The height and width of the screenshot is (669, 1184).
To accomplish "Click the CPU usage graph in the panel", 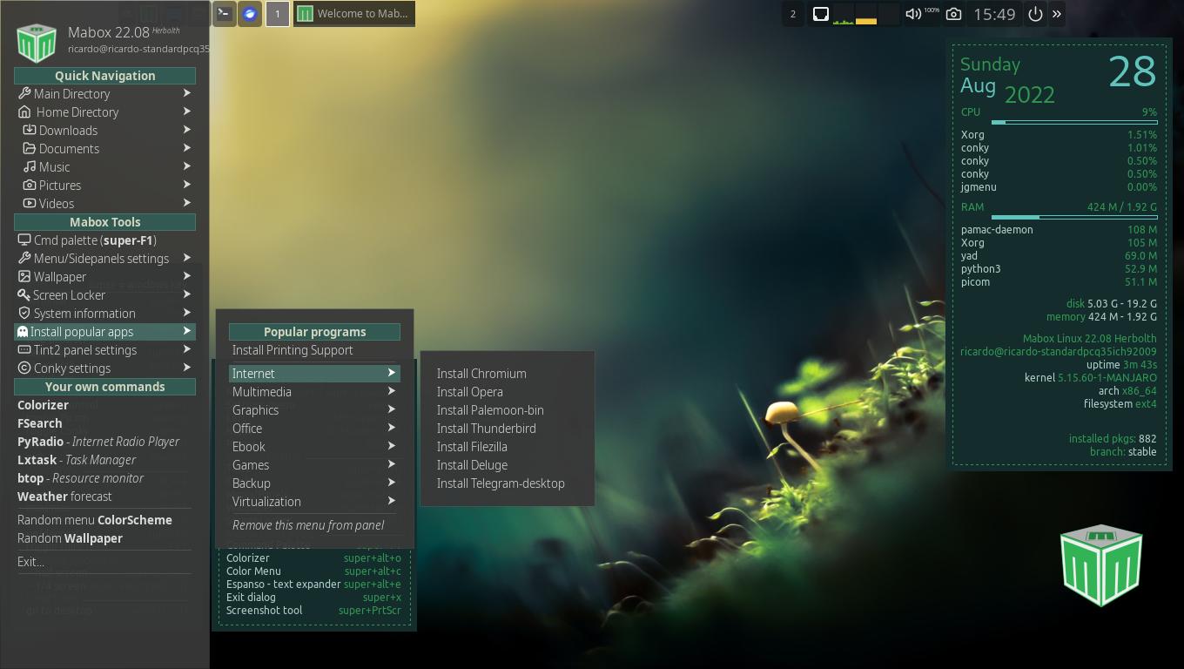I will [x=844, y=14].
